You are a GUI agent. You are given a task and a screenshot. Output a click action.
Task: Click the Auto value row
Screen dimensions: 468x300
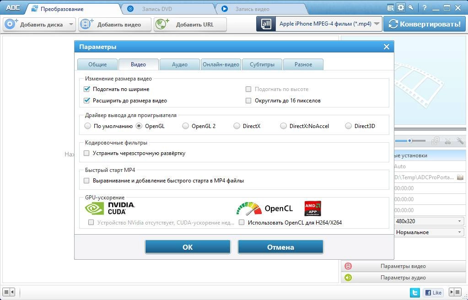(x=429, y=166)
